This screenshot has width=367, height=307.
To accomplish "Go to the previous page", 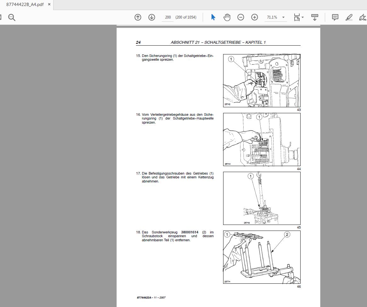I will coord(138,17).
